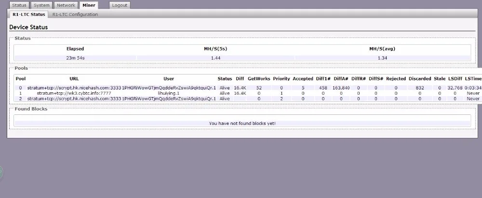The image size is (482, 198).
Task: Click the wk3.cybtc.info:7777 pool URL
Action: [74, 93]
